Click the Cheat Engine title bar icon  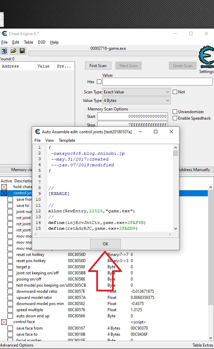point(4,34)
